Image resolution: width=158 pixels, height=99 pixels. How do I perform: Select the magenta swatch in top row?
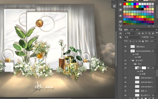[137, 4]
